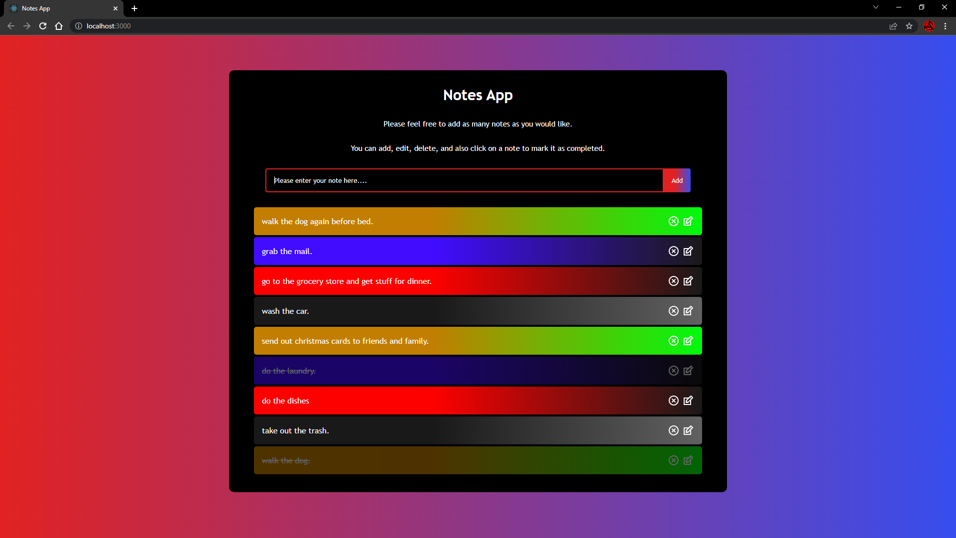Uncheck completed 'do the laundry' note text

pos(288,371)
